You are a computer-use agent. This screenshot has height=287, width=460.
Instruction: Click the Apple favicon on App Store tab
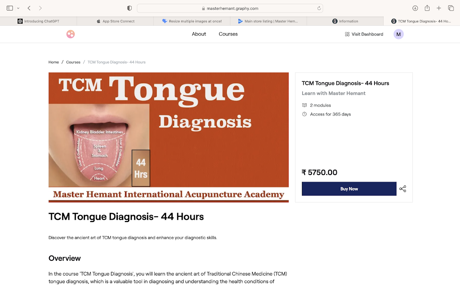(x=98, y=21)
